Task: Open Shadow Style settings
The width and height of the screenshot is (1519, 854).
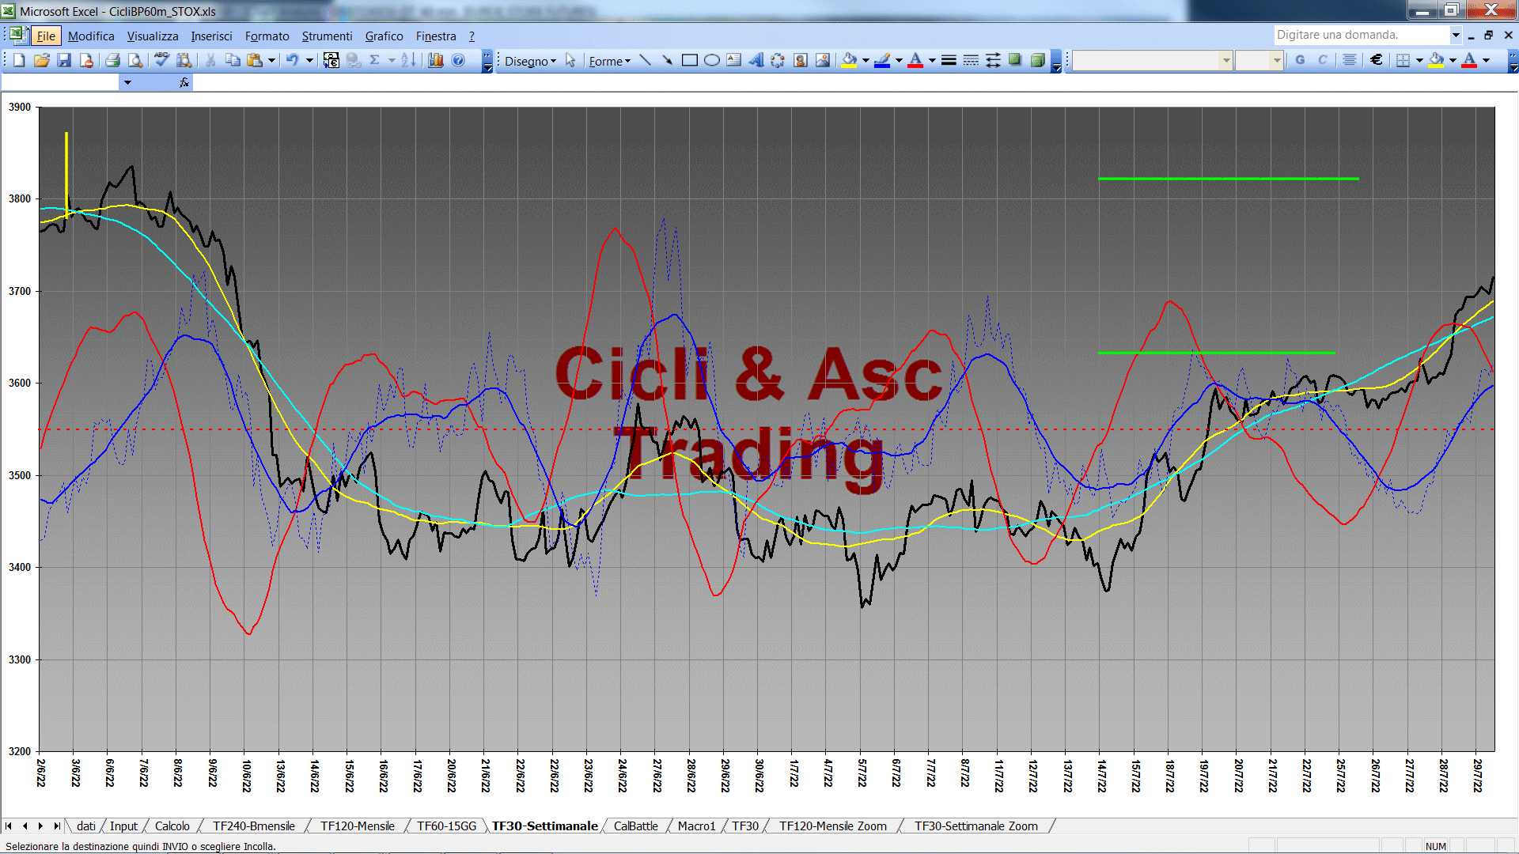Action: pos(1015,61)
